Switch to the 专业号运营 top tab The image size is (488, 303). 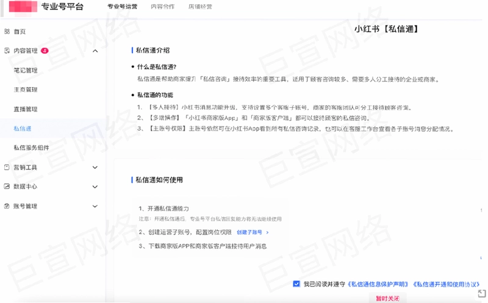point(123,7)
